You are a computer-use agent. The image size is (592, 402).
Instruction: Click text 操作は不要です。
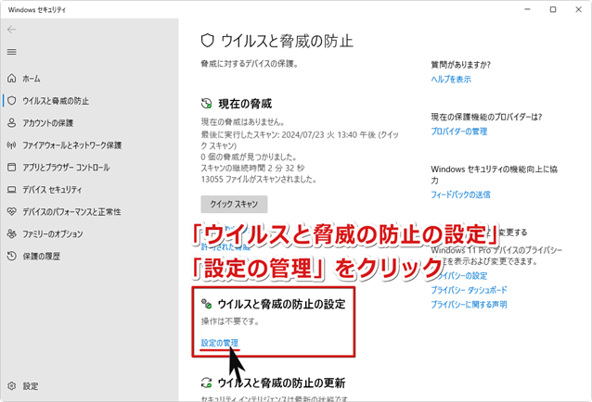pos(230,321)
